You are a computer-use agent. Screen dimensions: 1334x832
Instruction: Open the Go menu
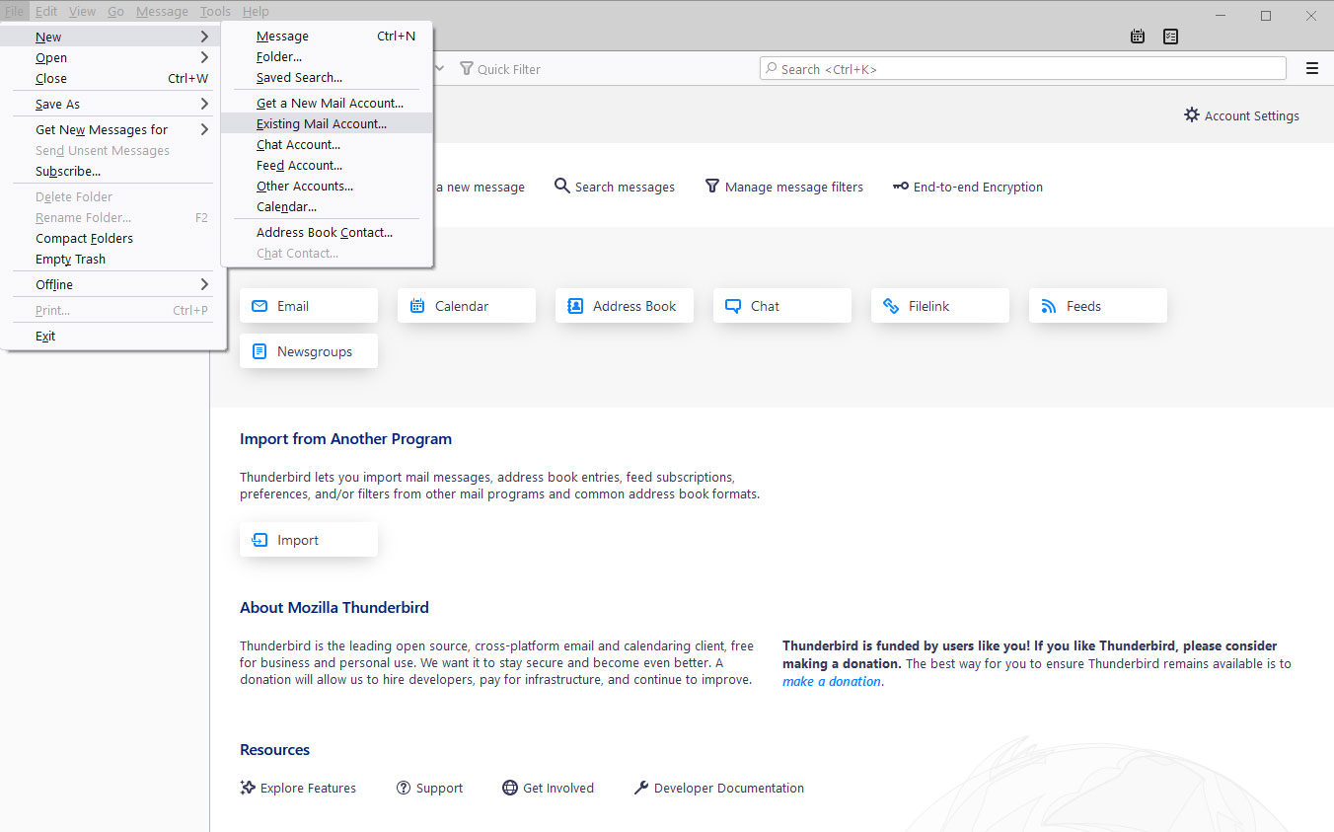click(x=115, y=12)
